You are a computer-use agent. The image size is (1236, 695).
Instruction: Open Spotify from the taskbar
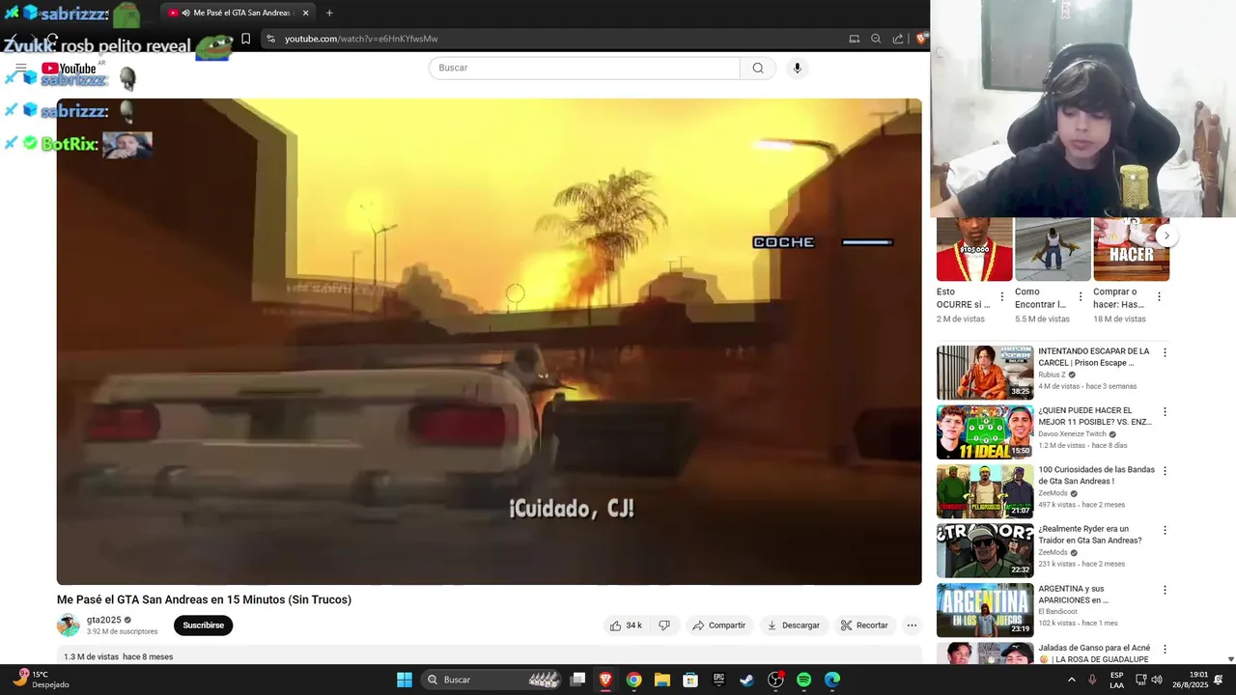[x=803, y=680]
